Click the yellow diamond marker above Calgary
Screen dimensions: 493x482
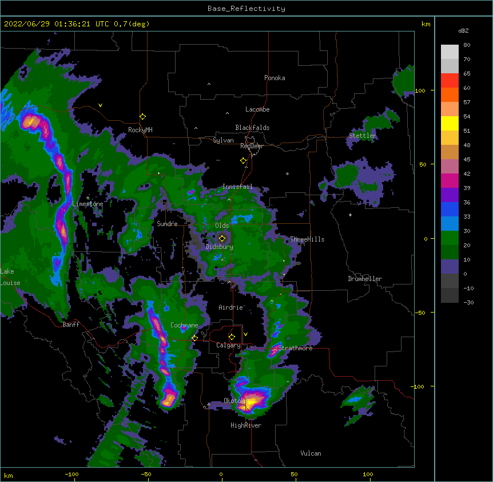(232, 337)
